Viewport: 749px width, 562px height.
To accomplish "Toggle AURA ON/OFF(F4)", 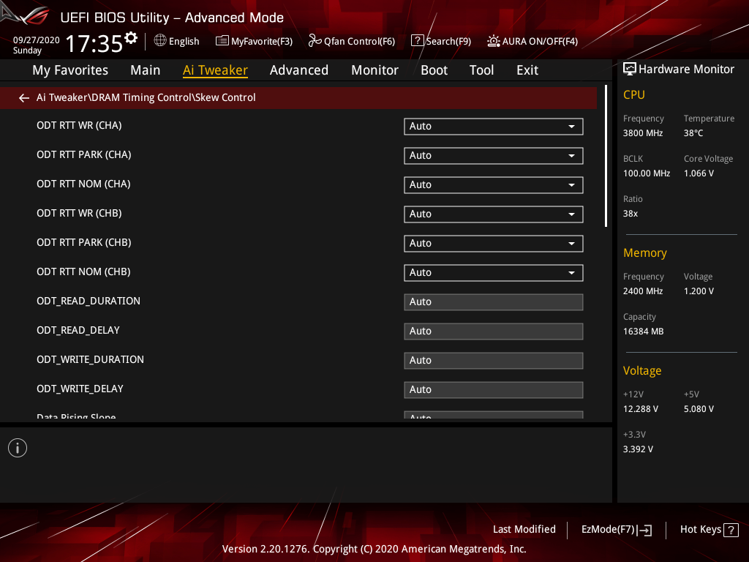I will click(x=532, y=41).
